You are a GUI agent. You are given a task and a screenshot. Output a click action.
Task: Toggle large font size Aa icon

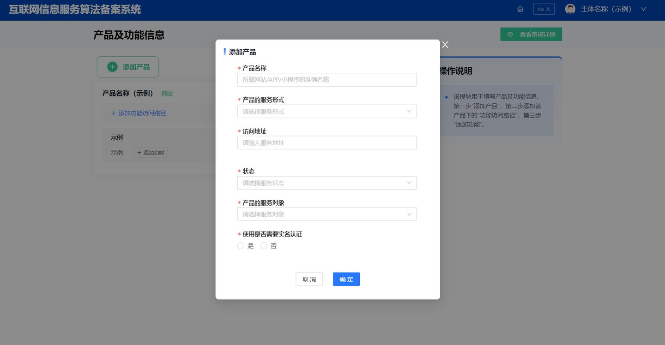(544, 9)
